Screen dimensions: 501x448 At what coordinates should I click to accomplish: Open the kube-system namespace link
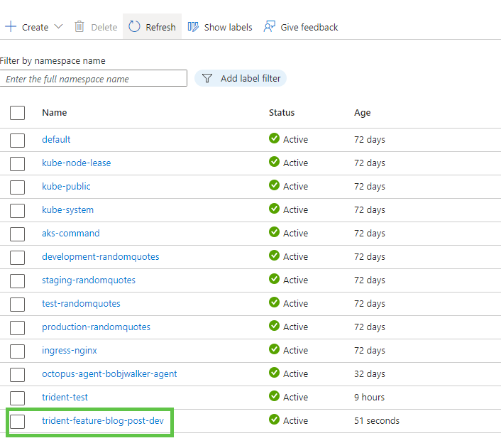click(67, 209)
